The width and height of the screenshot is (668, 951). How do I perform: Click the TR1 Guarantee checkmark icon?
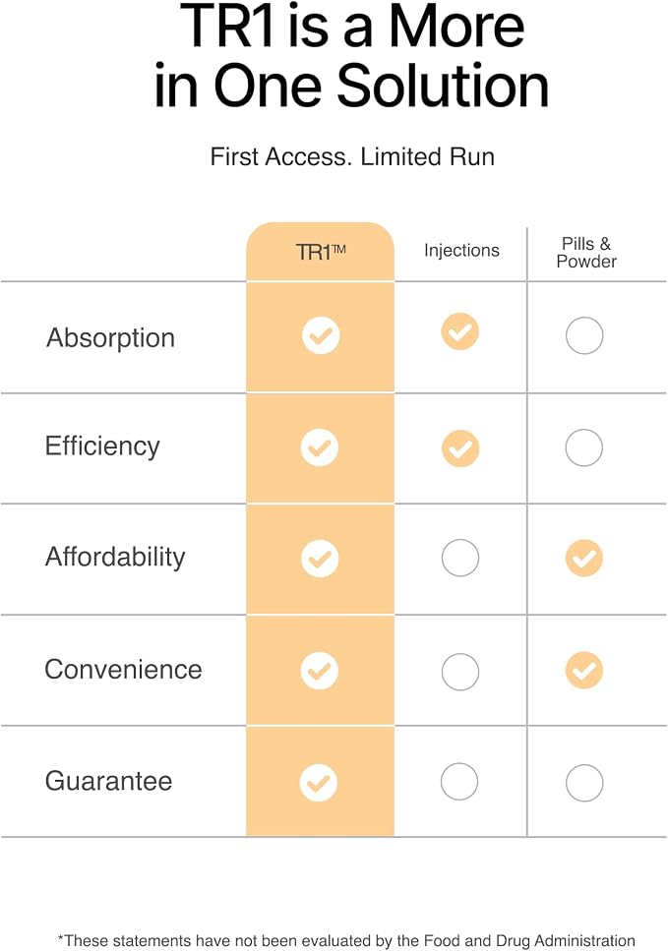click(319, 783)
